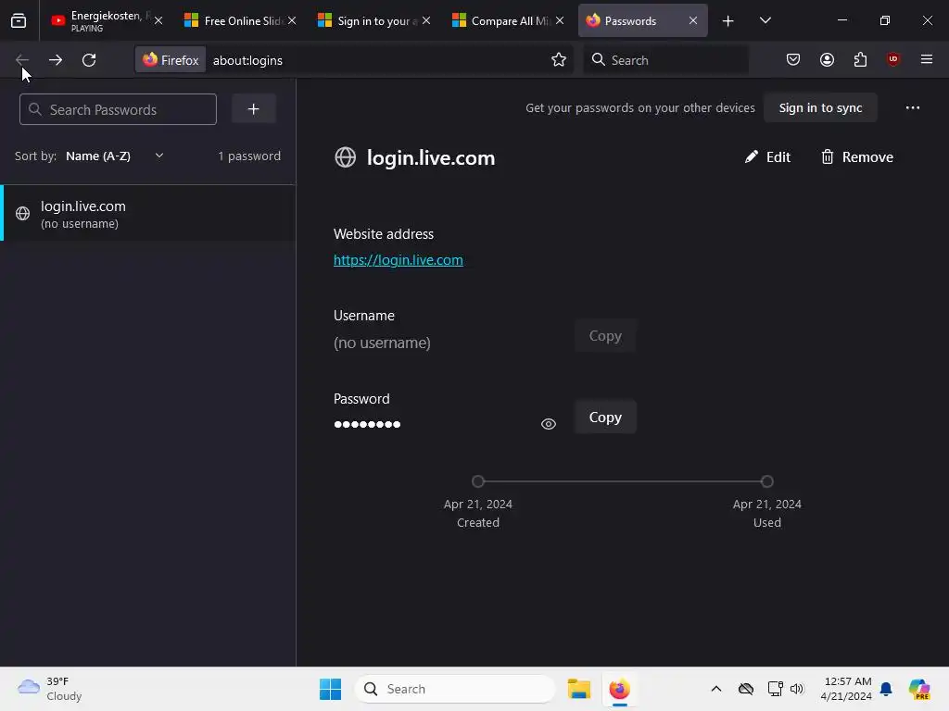949x711 pixels.
Task: Go forward with the forward arrow
Action: 55,60
